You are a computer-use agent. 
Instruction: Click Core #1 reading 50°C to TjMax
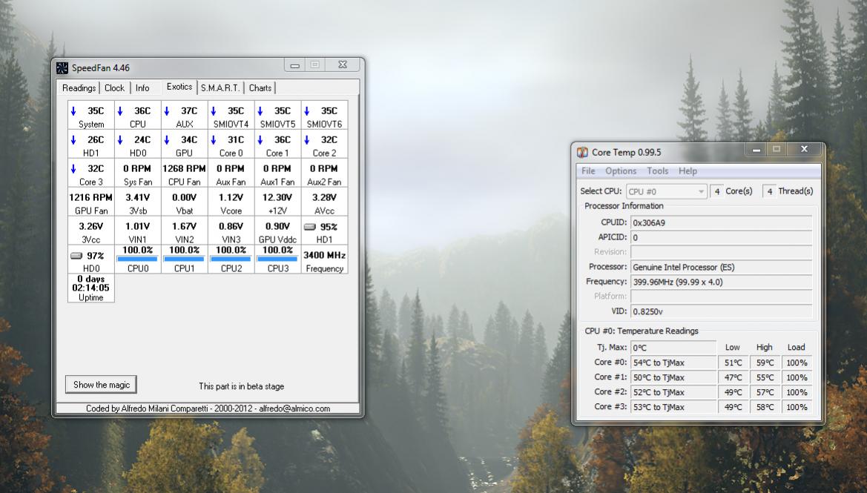[673, 377]
